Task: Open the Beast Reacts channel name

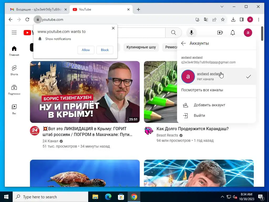Action: click(x=167, y=135)
